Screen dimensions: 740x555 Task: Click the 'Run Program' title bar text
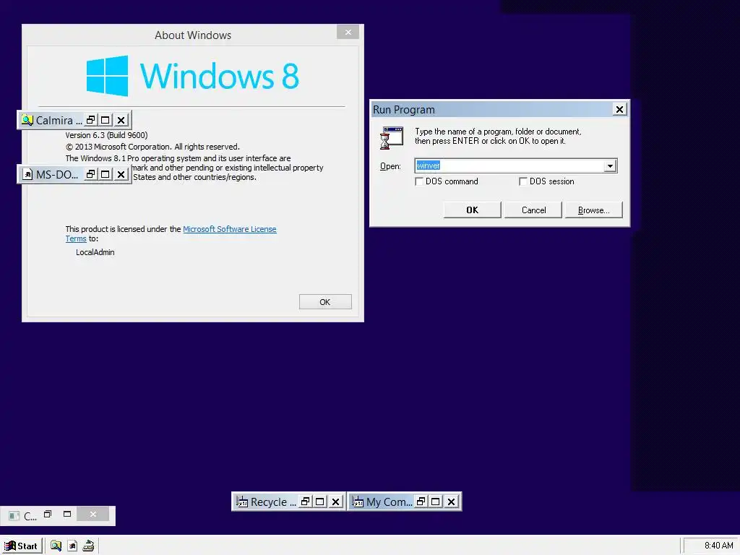tap(403, 110)
